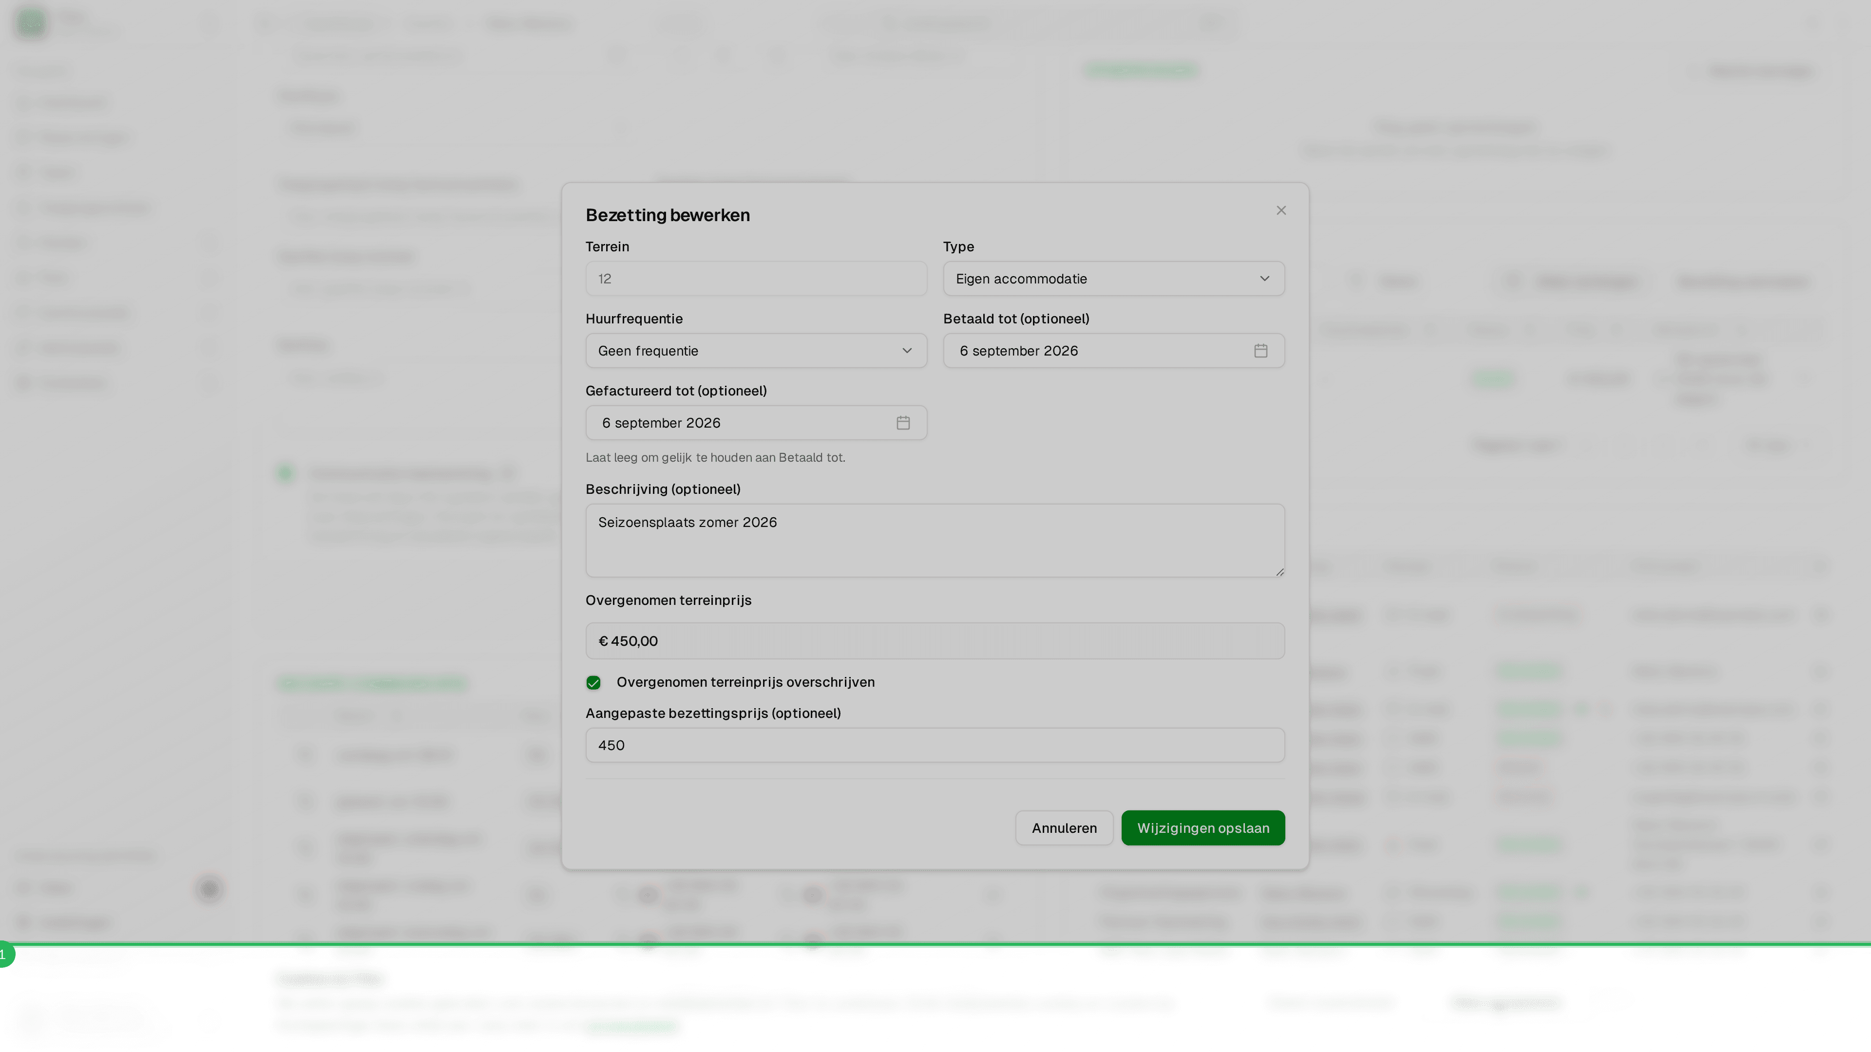Click the Aangepaste bezettingsprijs input field
The image size is (1871, 1052).
tap(935, 745)
